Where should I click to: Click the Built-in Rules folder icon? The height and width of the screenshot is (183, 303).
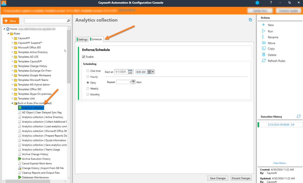(16, 103)
